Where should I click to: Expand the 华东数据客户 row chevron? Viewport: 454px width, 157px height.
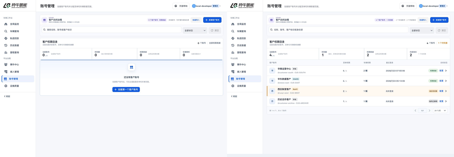click(446, 81)
